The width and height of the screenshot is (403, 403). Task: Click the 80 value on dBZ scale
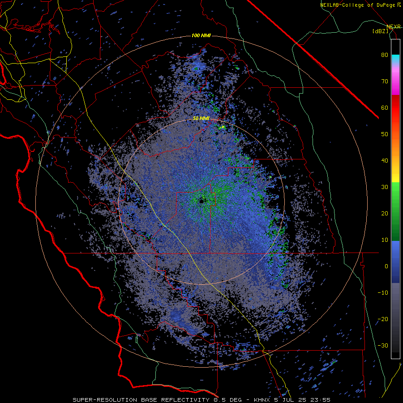tap(385, 55)
